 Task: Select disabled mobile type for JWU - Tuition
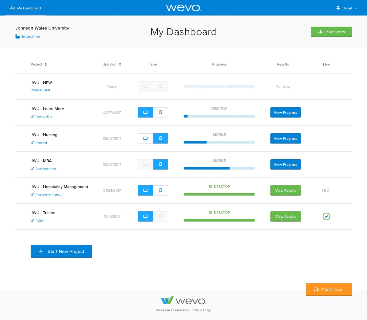click(161, 216)
